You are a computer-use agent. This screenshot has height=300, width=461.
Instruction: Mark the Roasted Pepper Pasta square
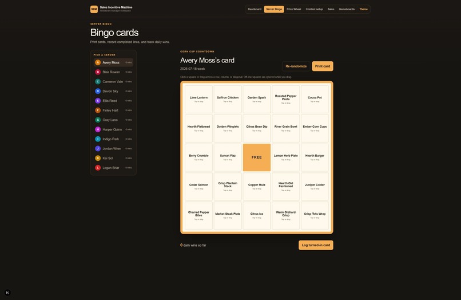286,99
